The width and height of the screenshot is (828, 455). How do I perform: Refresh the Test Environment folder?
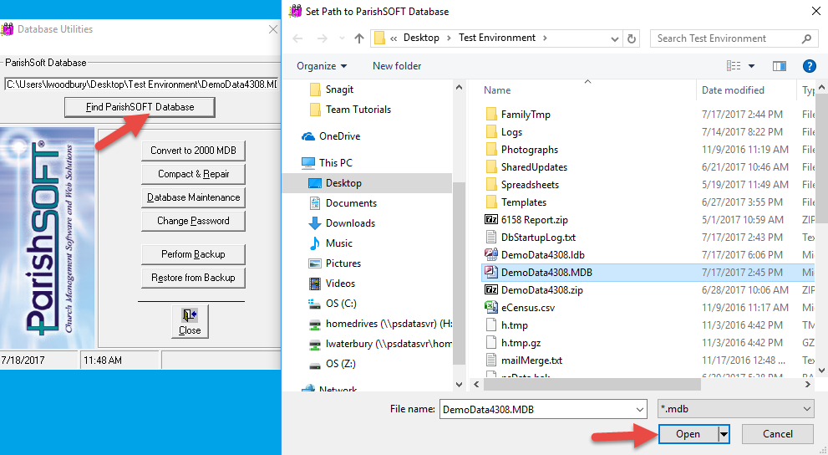(631, 38)
